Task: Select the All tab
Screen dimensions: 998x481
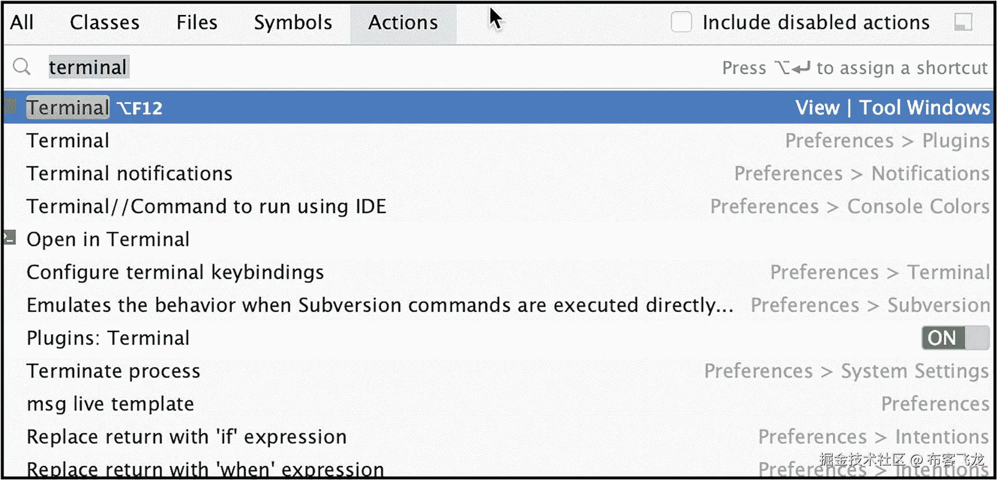Action: [21, 23]
